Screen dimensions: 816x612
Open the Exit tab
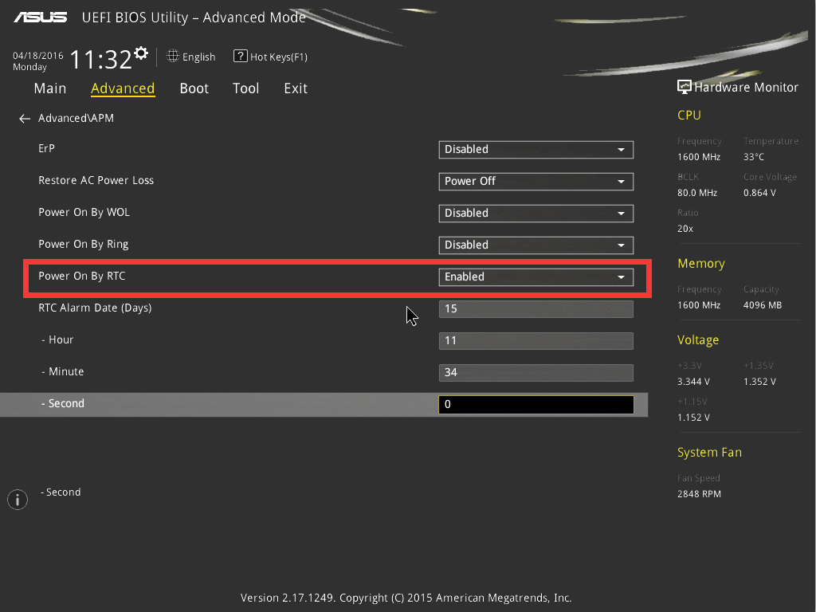(x=296, y=88)
